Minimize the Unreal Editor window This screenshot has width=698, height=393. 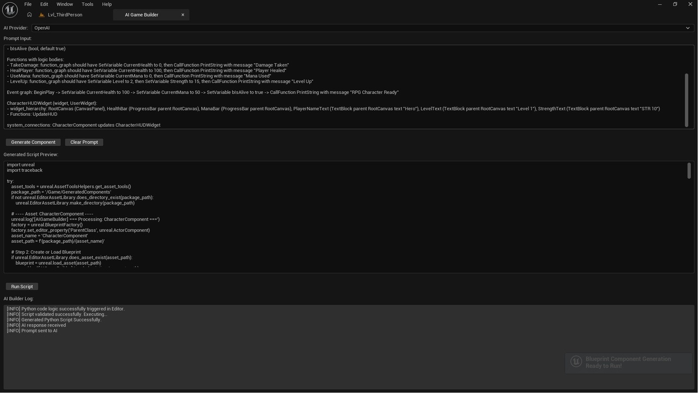tap(660, 4)
